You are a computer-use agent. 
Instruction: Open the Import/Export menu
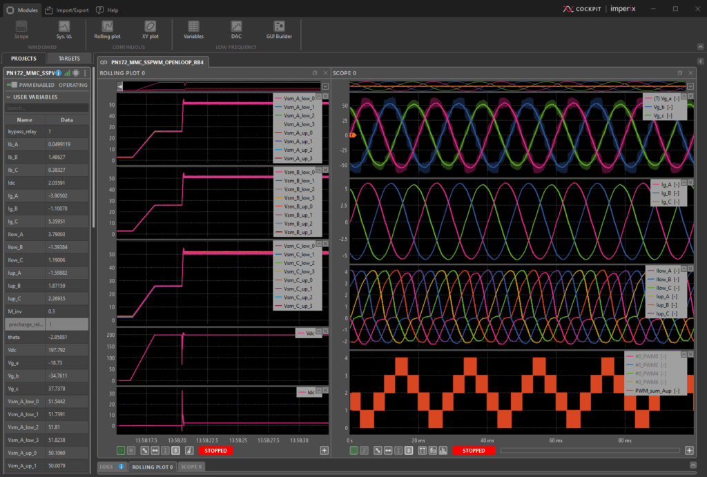(67, 10)
